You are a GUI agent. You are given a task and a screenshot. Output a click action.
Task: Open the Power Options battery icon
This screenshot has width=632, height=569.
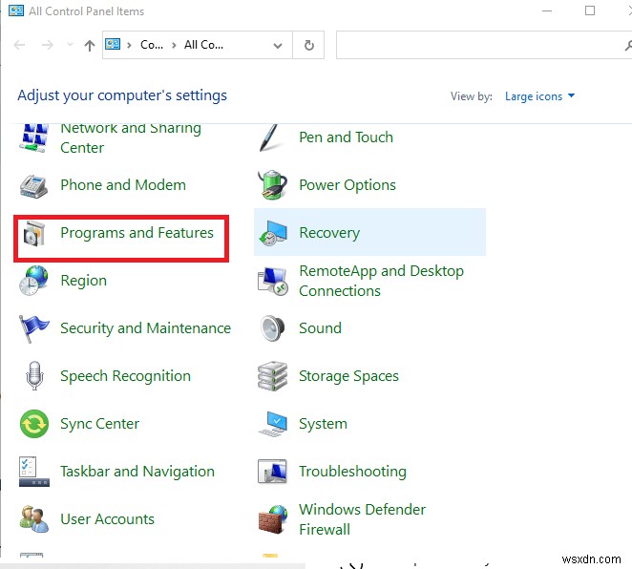pyautogui.click(x=273, y=185)
